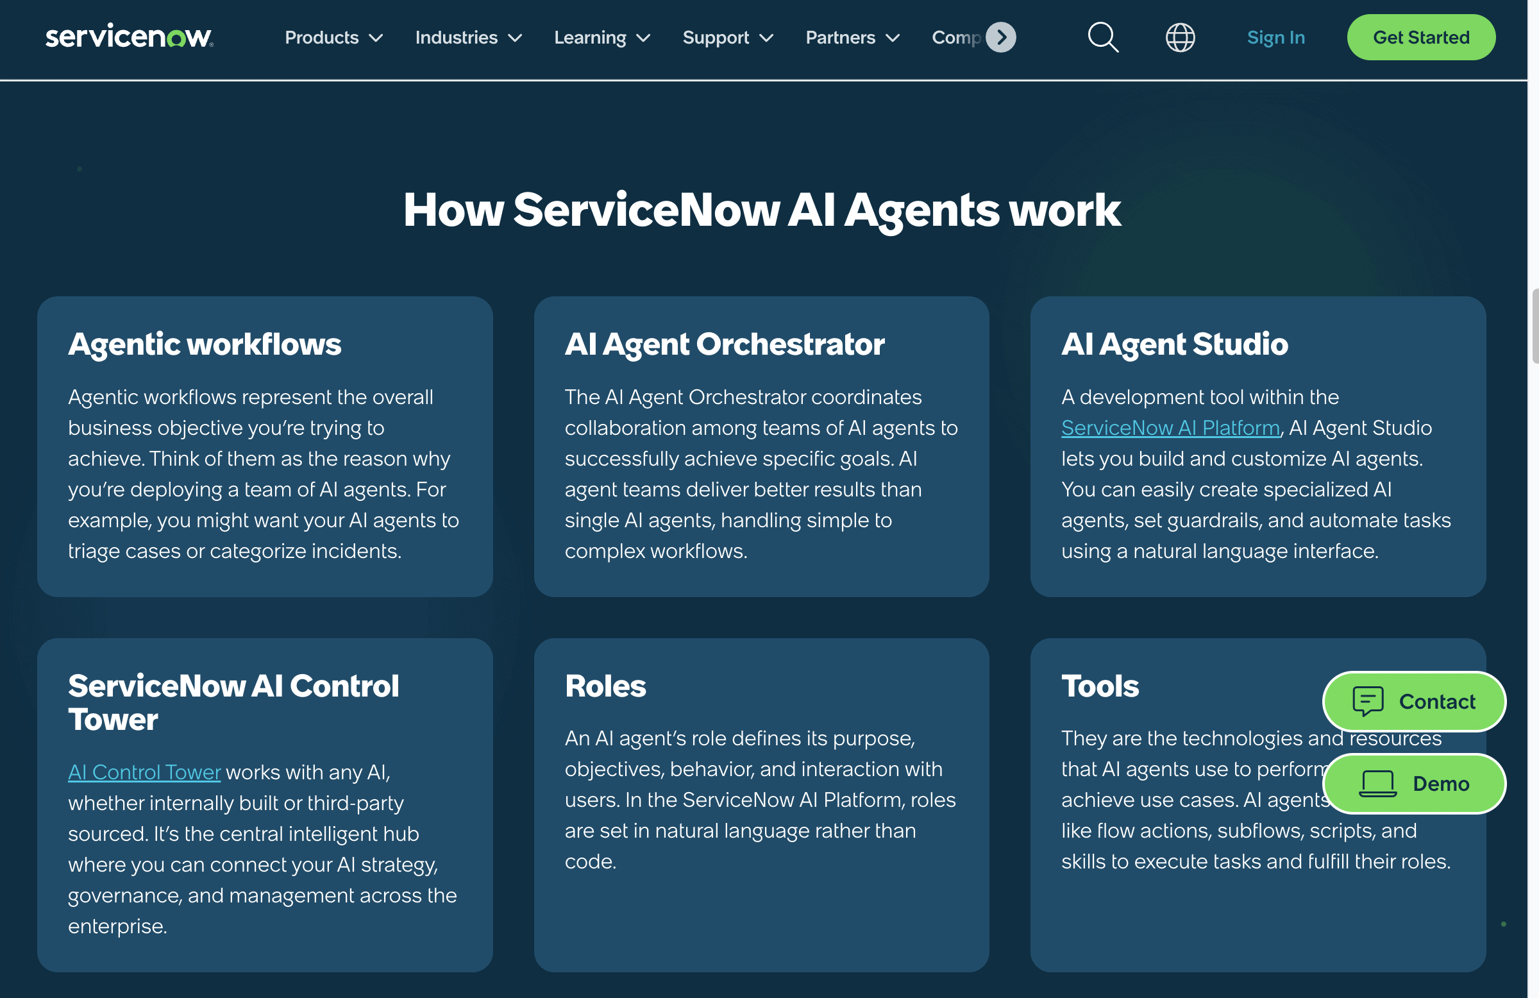The height and width of the screenshot is (998, 1539).
Task: Click the navigation scroll-right arrow icon
Action: tap(1001, 37)
